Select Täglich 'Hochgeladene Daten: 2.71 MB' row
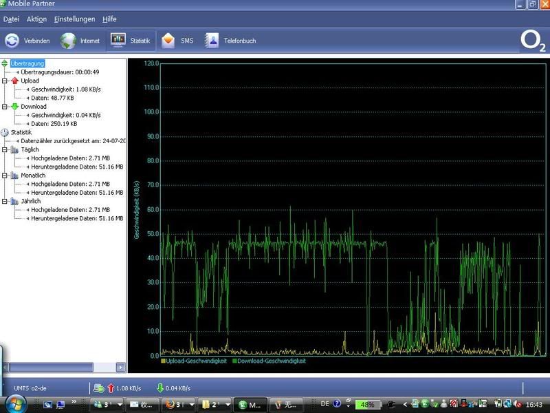 pyautogui.click(x=71, y=158)
